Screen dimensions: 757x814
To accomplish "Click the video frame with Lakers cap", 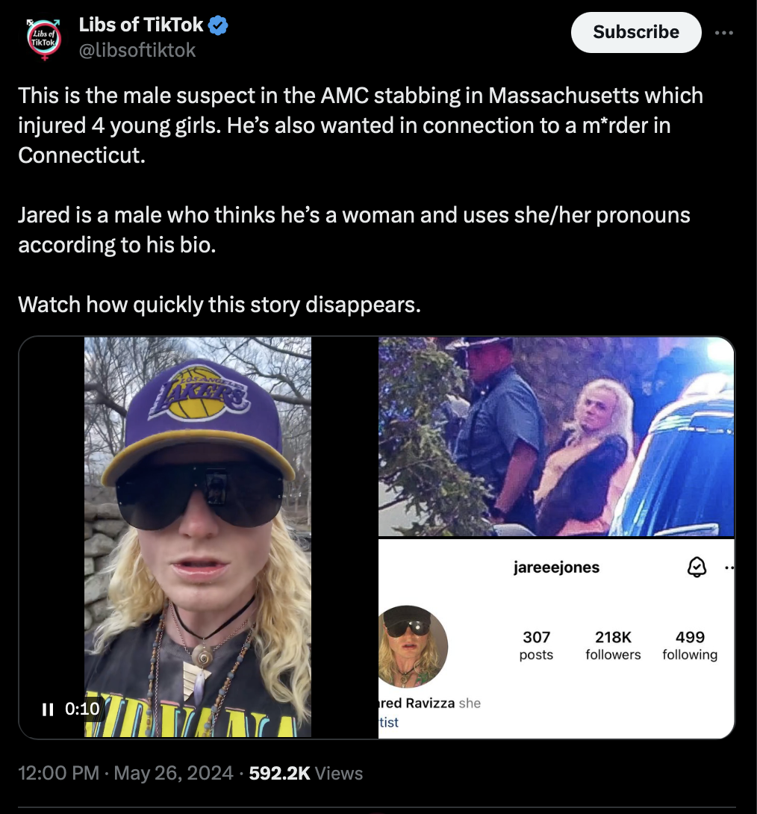I will coord(198,537).
